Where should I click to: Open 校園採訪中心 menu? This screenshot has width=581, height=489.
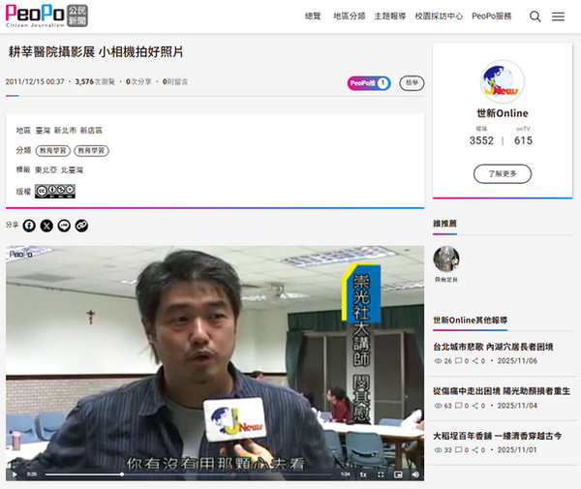point(439,16)
